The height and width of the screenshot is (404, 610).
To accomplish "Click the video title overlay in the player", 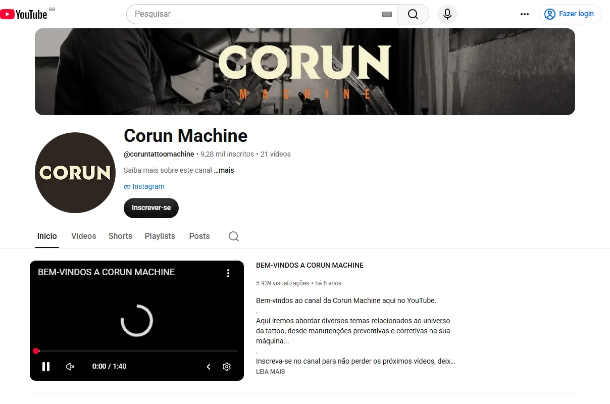I will click(x=106, y=272).
